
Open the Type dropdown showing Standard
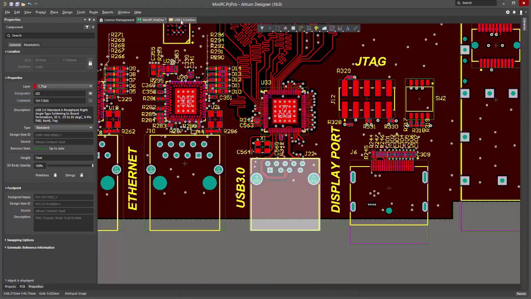pos(63,127)
